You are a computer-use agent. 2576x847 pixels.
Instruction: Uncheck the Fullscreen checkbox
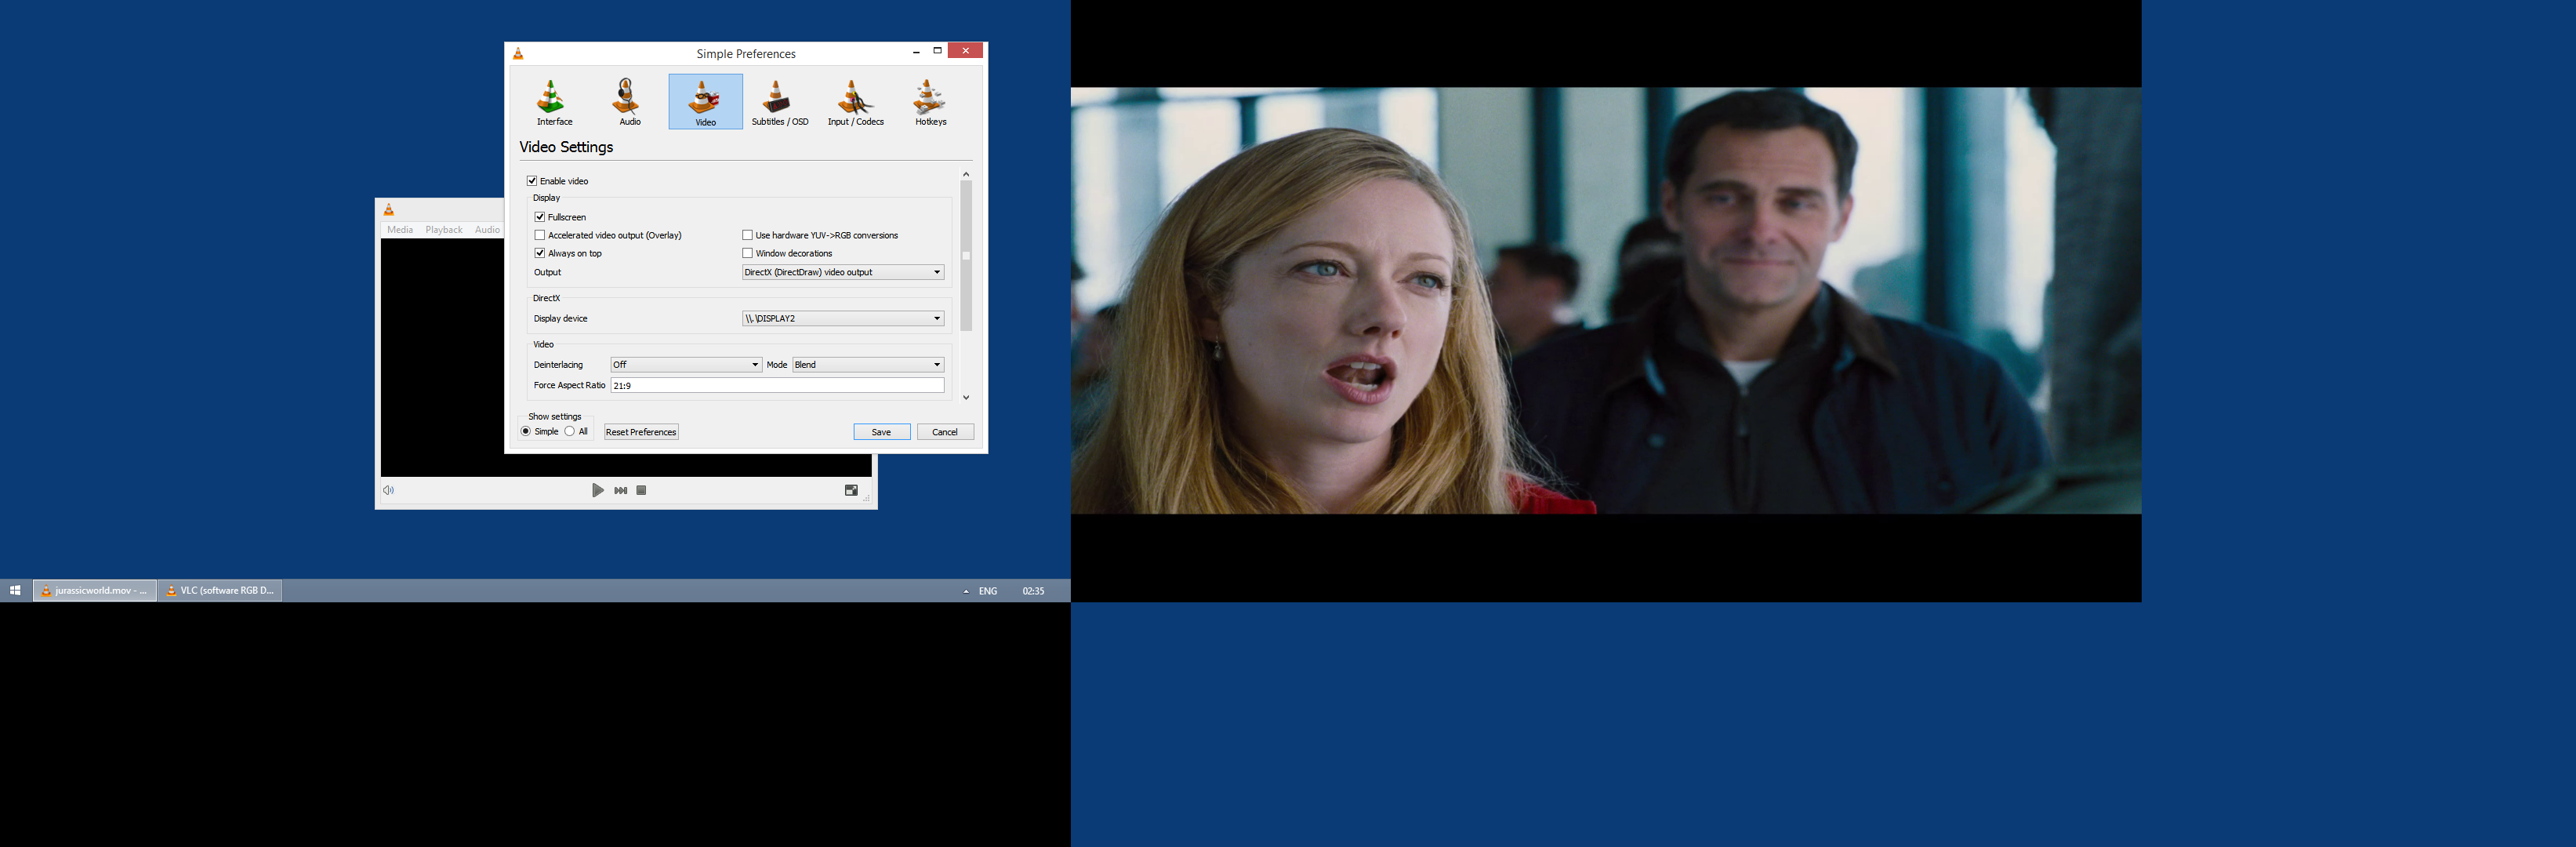click(x=540, y=217)
